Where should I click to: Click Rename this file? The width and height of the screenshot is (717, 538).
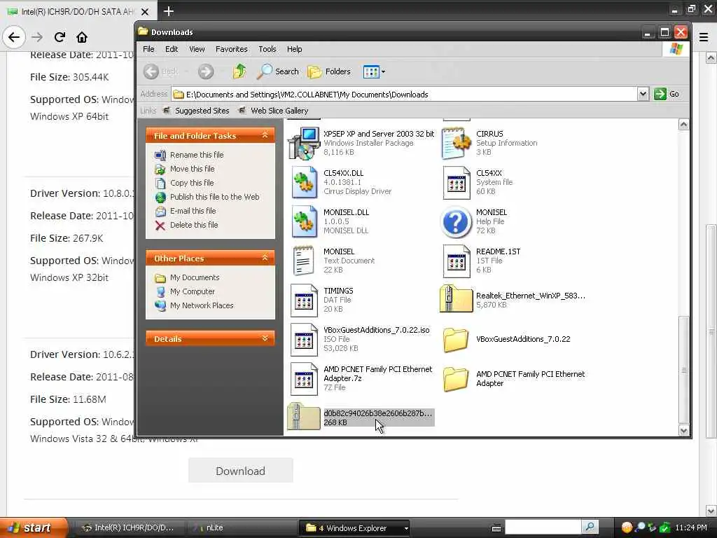[x=197, y=155]
